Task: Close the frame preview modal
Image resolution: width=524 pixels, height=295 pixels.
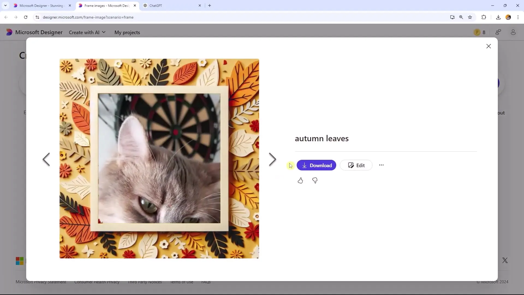Action: (489, 46)
